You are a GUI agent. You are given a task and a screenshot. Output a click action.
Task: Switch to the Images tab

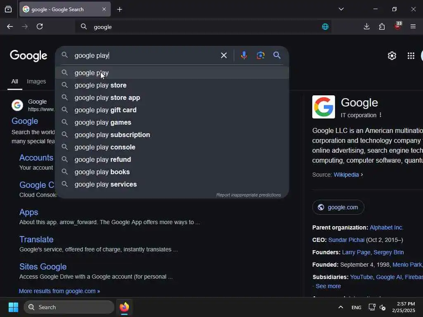(36, 81)
